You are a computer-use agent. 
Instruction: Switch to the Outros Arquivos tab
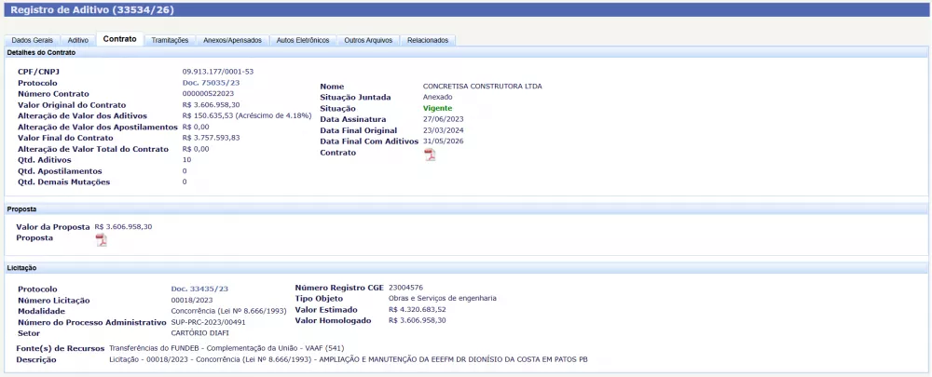368,40
